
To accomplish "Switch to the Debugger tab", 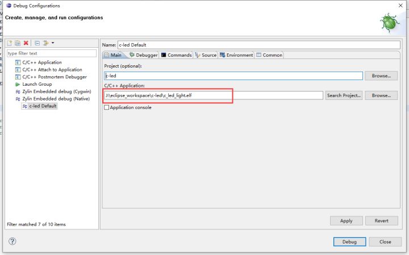I will coord(143,55).
